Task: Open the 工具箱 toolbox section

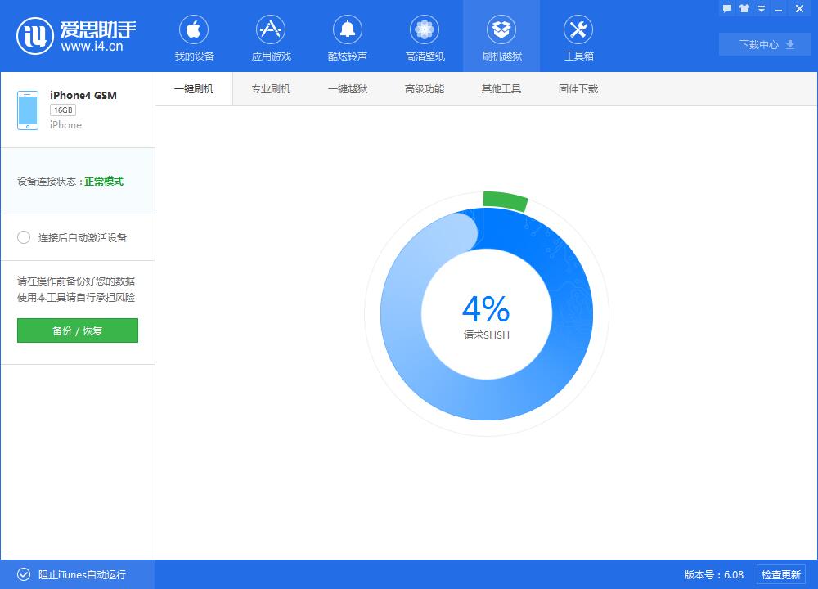Action: pyautogui.click(x=578, y=36)
